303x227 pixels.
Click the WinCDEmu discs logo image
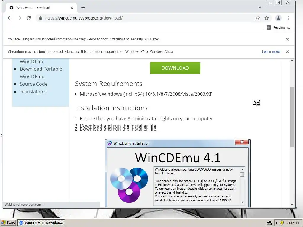click(x=129, y=185)
